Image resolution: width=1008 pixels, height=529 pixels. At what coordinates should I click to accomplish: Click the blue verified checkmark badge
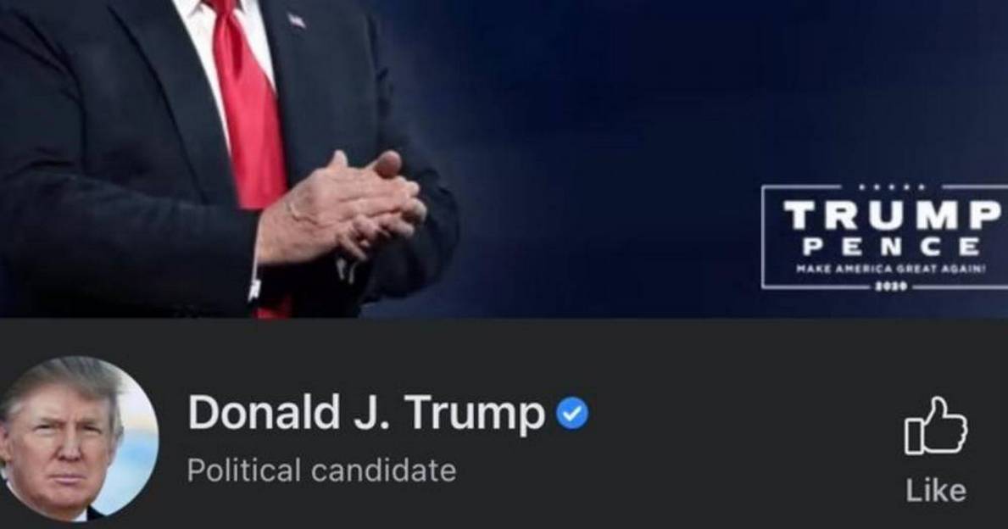click(572, 414)
